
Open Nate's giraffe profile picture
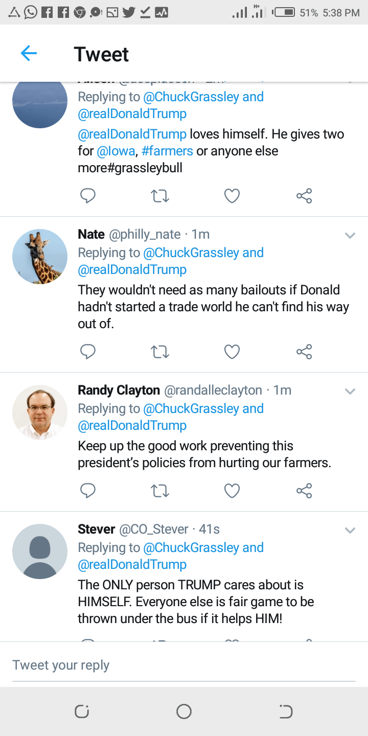40,257
